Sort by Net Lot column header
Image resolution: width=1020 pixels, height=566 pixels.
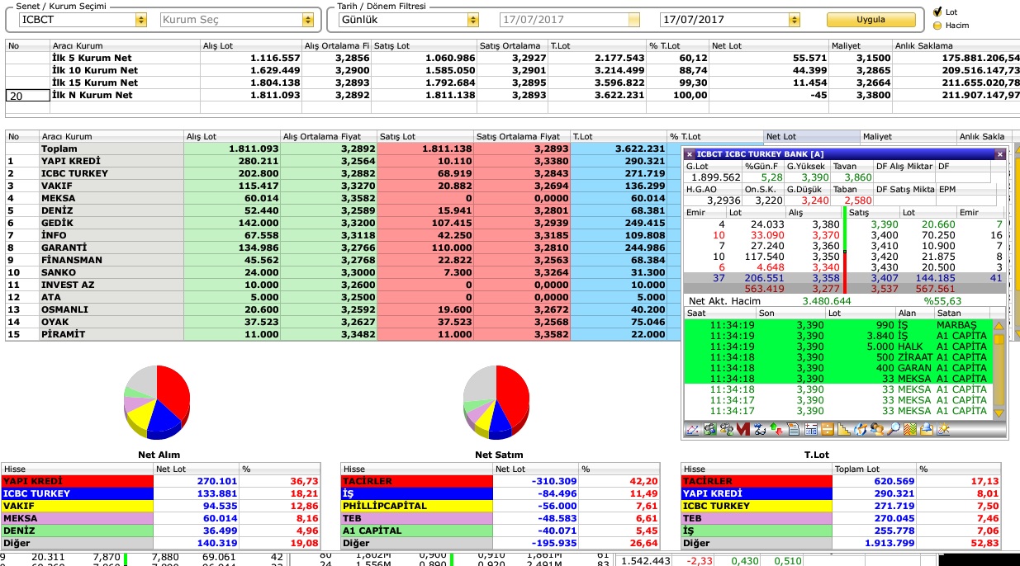coord(812,136)
